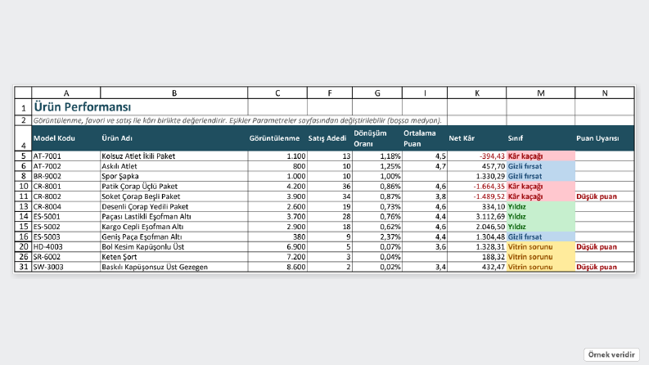Select cell 'SW-3003'
Image resolution: width=649 pixels, height=365 pixels.
click(66, 267)
